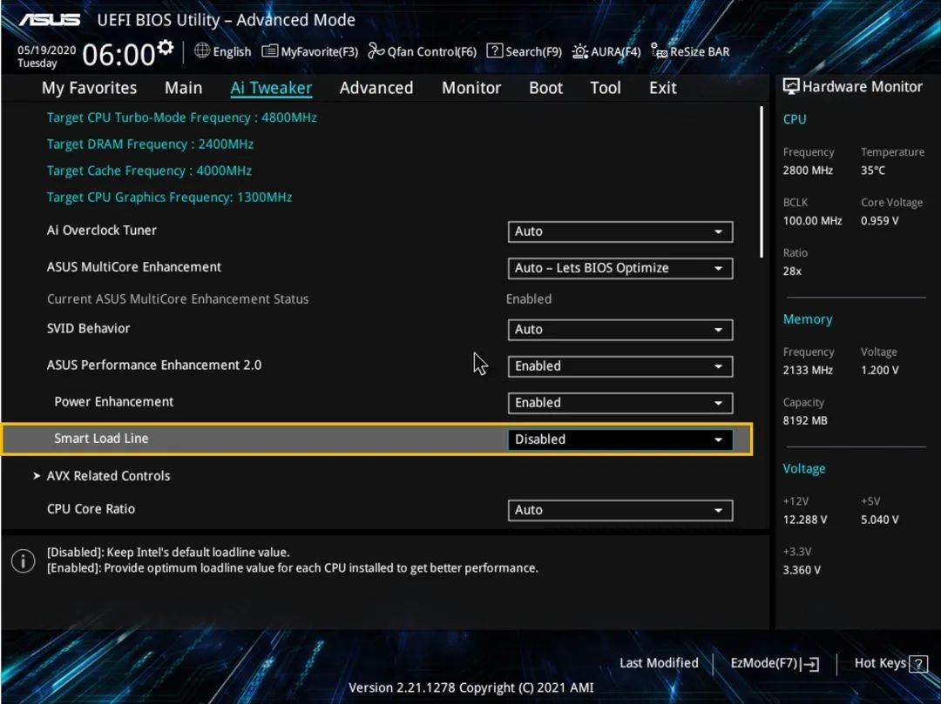Screen dimensions: 941x704
Task: Open the My Favorites tab
Action: pyautogui.click(x=90, y=88)
